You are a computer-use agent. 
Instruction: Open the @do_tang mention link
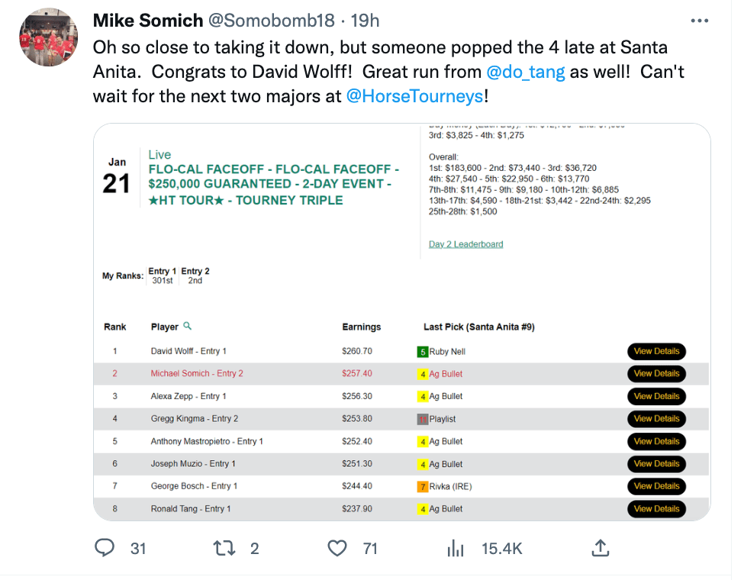tap(525, 72)
